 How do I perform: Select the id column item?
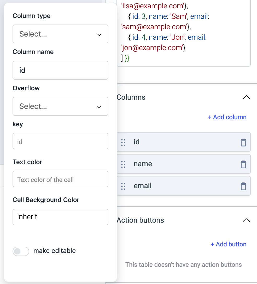coord(183,142)
